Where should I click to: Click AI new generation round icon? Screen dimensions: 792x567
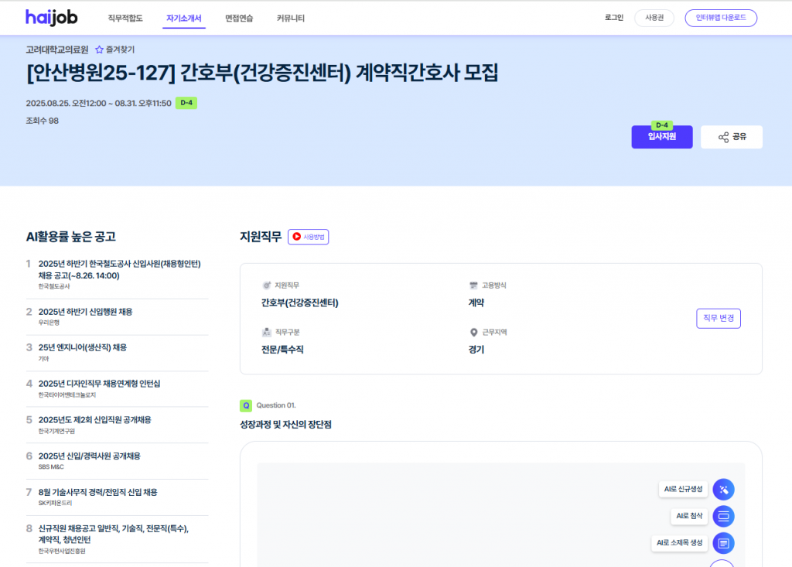tap(723, 489)
